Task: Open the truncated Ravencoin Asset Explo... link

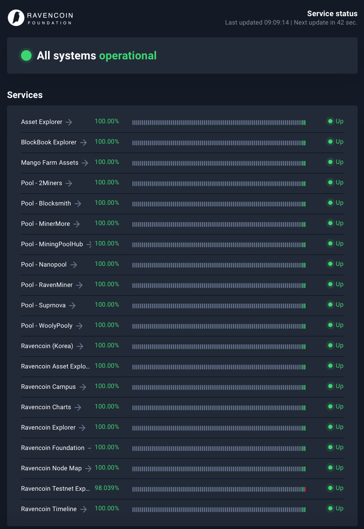Action: (55, 366)
